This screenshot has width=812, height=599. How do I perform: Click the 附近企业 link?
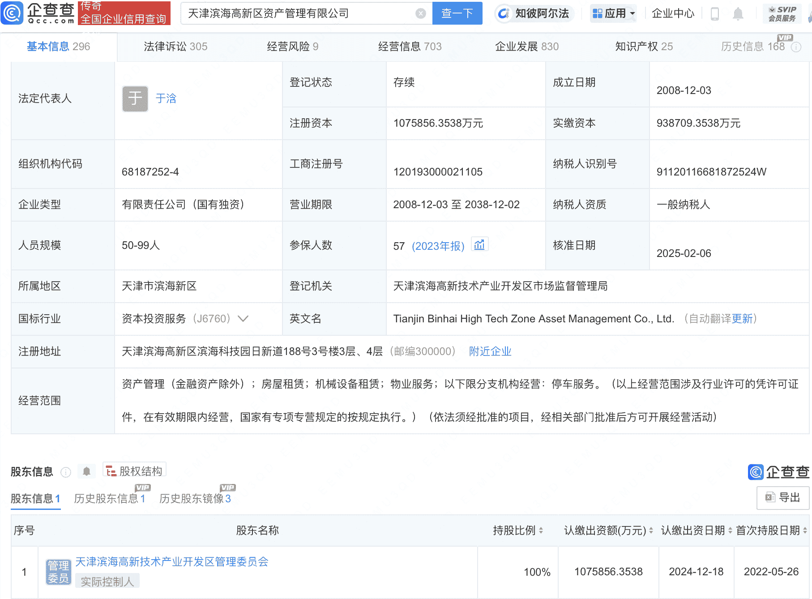pyautogui.click(x=490, y=351)
